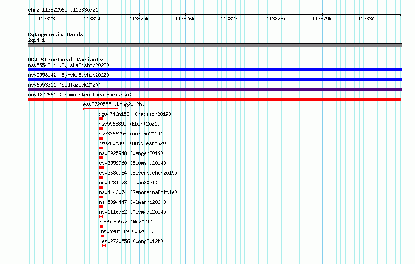Open variant nsv5894447 (Almarri2020)
The height and width of the screenshot is (264, 415).
pyautogui.click(x=132, y=202)
